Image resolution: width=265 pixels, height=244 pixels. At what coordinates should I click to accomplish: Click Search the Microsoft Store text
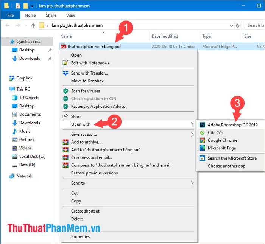(232, 158)
